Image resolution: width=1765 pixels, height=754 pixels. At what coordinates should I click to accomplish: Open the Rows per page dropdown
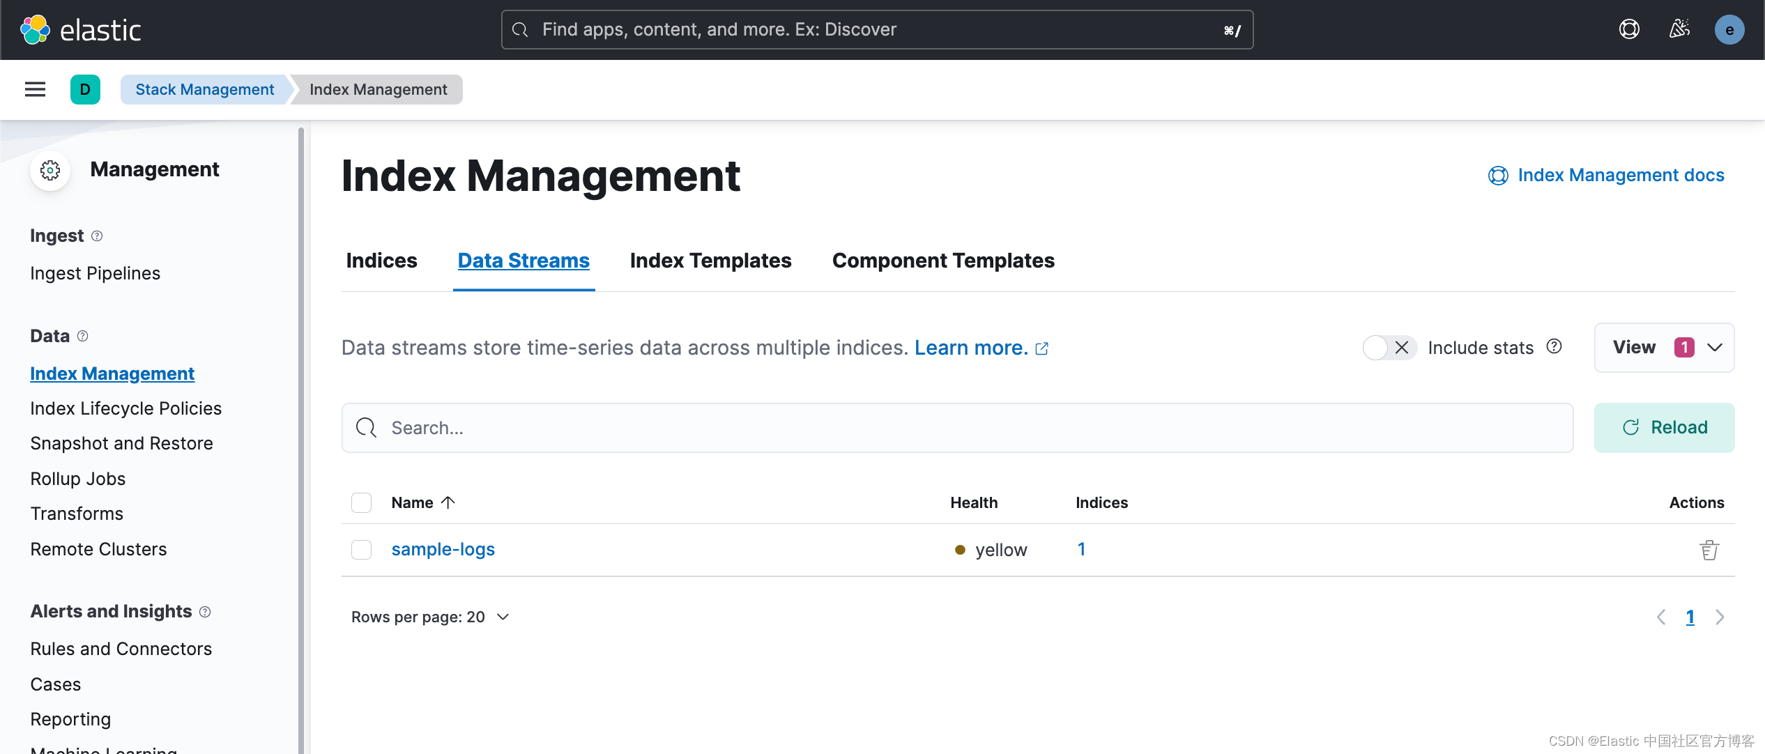click(x=430, y=617)
